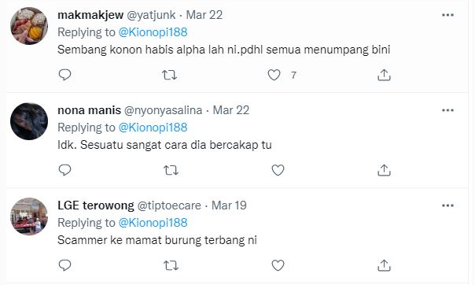Image resolution: width=475 pixels, height=285 pixels.
Task: Open more options on nona manis tweet
Action: (447, 110)
